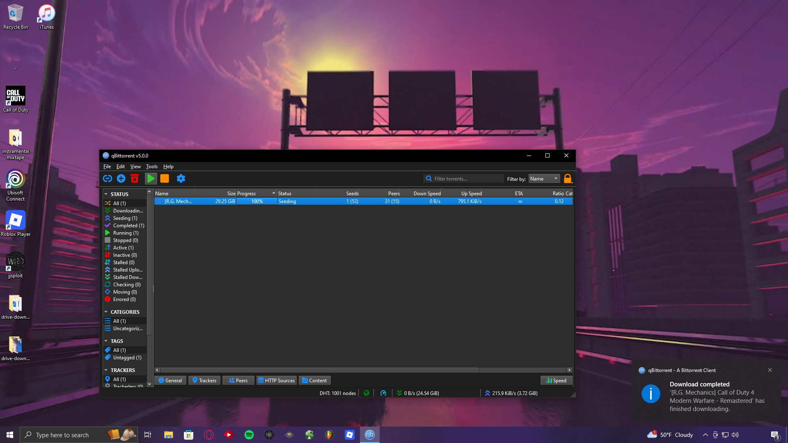The height and width of the screenshot is (443, 788).
Task: Open the Content tab
Action: point(314,381)
